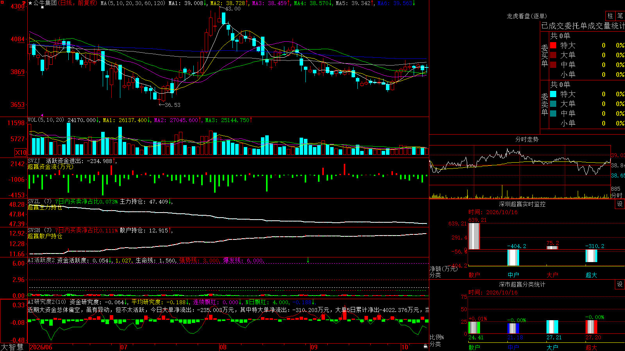Click the 散户 bar showing 639.21
Viewport: 625px width, 351px height.
click(474, 236)
